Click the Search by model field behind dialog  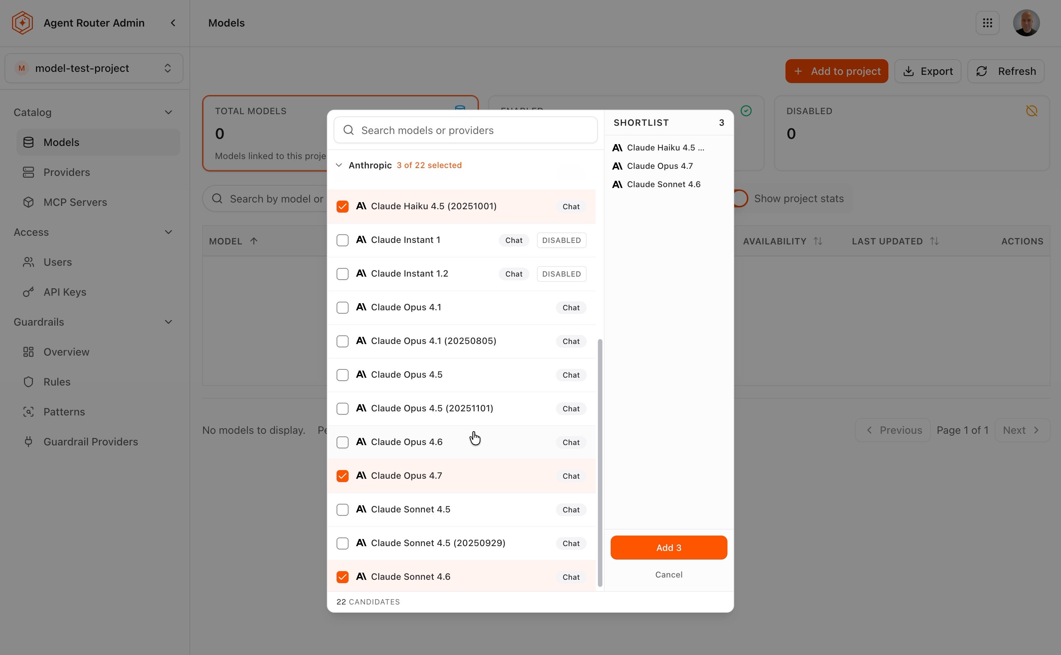pos(265,199)
